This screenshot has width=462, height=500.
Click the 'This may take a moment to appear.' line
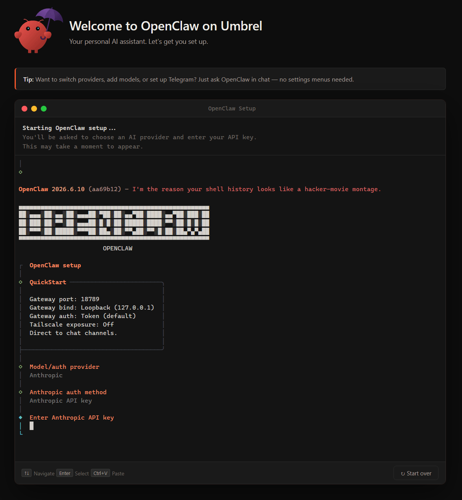[83, 147]
